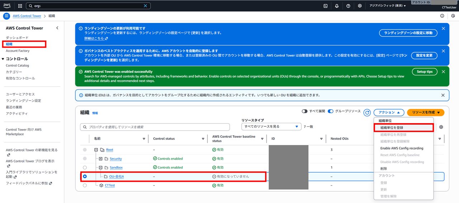The image size is (459, 203).
Task: Toggle the グループリソース switch
Action: tap(331, 111)
